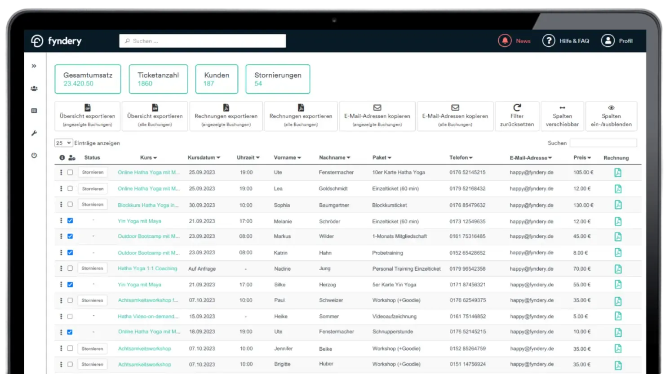Image resolution: width=665 pixels, height=375 pixels.
Task: Tick the checkbox for Nadine Jung row
Action: (70, 268)
